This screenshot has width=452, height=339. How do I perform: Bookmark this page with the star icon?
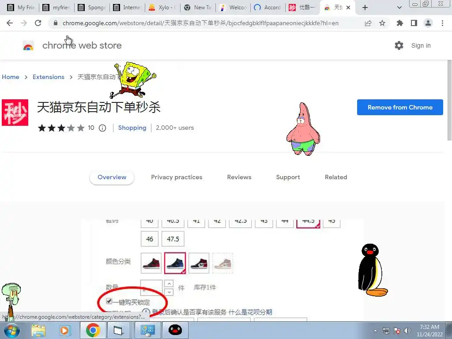(382, 23)
